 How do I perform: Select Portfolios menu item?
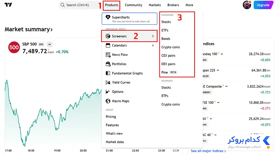[x=129, y=64]
